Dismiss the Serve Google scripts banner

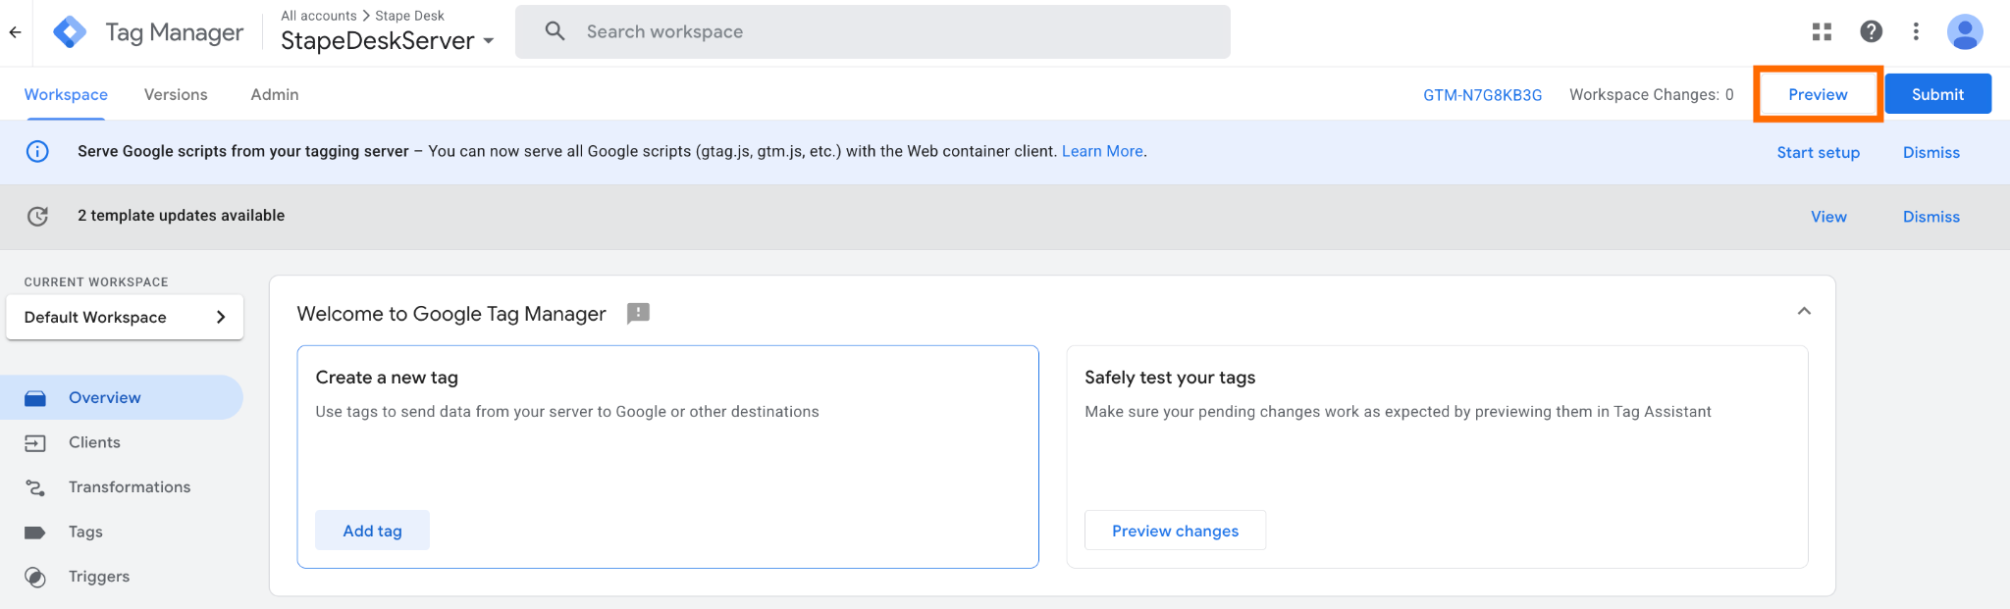pyautogui.click(x=1931, y=152)
